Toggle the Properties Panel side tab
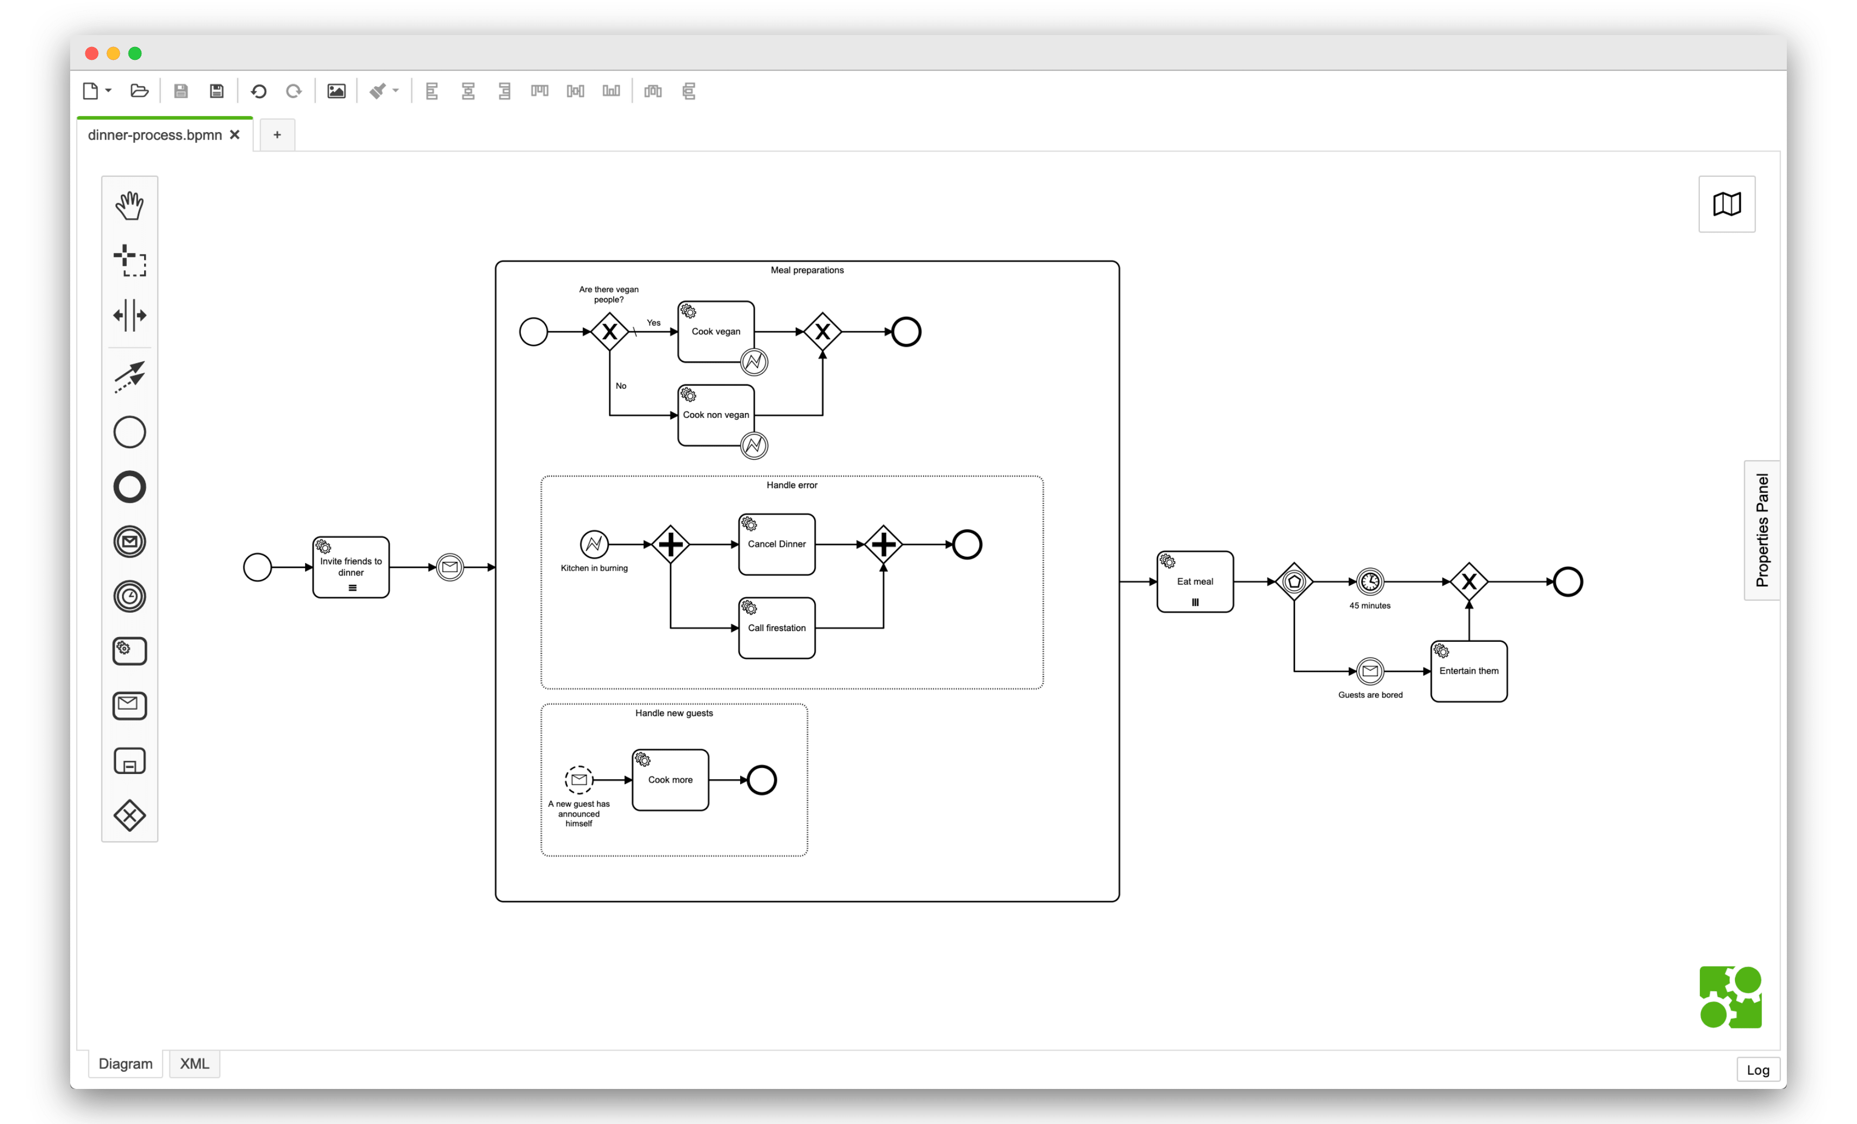Image resolution: width=1857 pixels, height=1124 pixels. point(1761,530)
